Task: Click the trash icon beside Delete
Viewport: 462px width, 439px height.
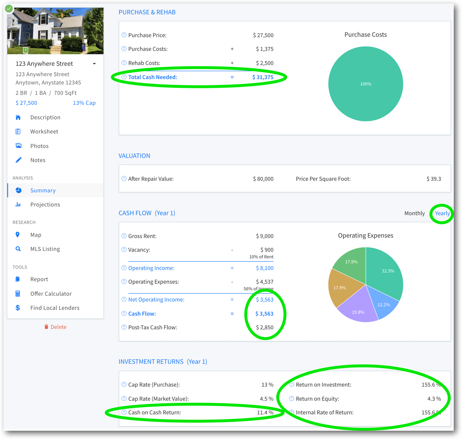Action: point(46,327)
